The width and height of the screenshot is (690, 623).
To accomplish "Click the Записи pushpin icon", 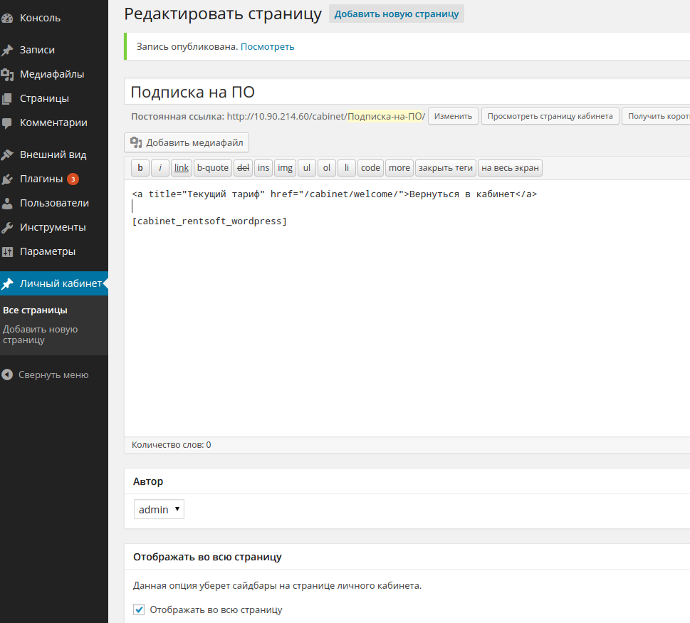I will click(x=8, y=51).
